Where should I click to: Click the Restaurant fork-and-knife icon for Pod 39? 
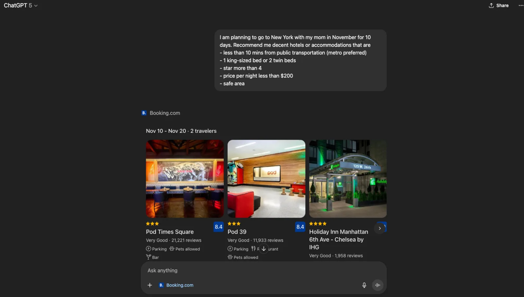253,249
